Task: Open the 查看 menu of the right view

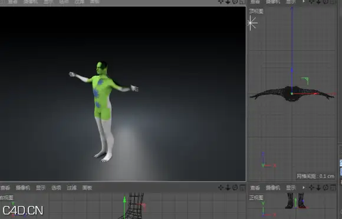Action: pyautogui.click(x=5, y=188)
